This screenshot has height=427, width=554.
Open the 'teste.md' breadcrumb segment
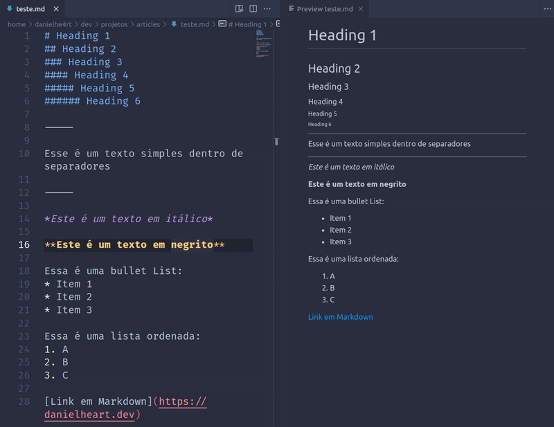(x=195, y=24)
